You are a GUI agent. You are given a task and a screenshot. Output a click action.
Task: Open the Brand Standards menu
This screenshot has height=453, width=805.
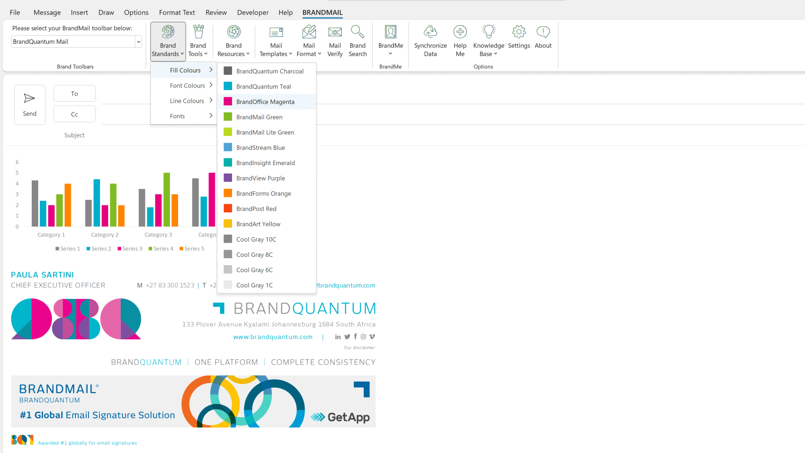tap(168, 41)
